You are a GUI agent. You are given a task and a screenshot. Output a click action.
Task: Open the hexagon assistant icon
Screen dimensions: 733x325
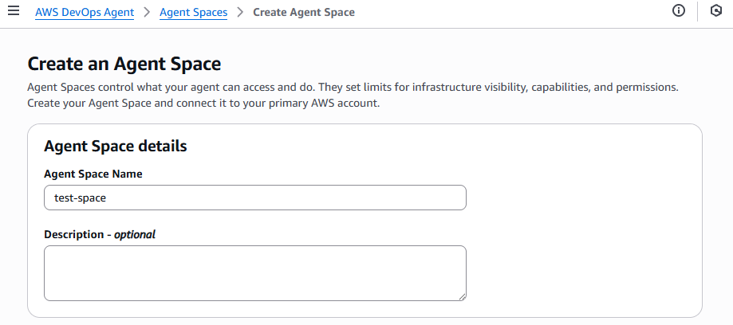point(715,11)
